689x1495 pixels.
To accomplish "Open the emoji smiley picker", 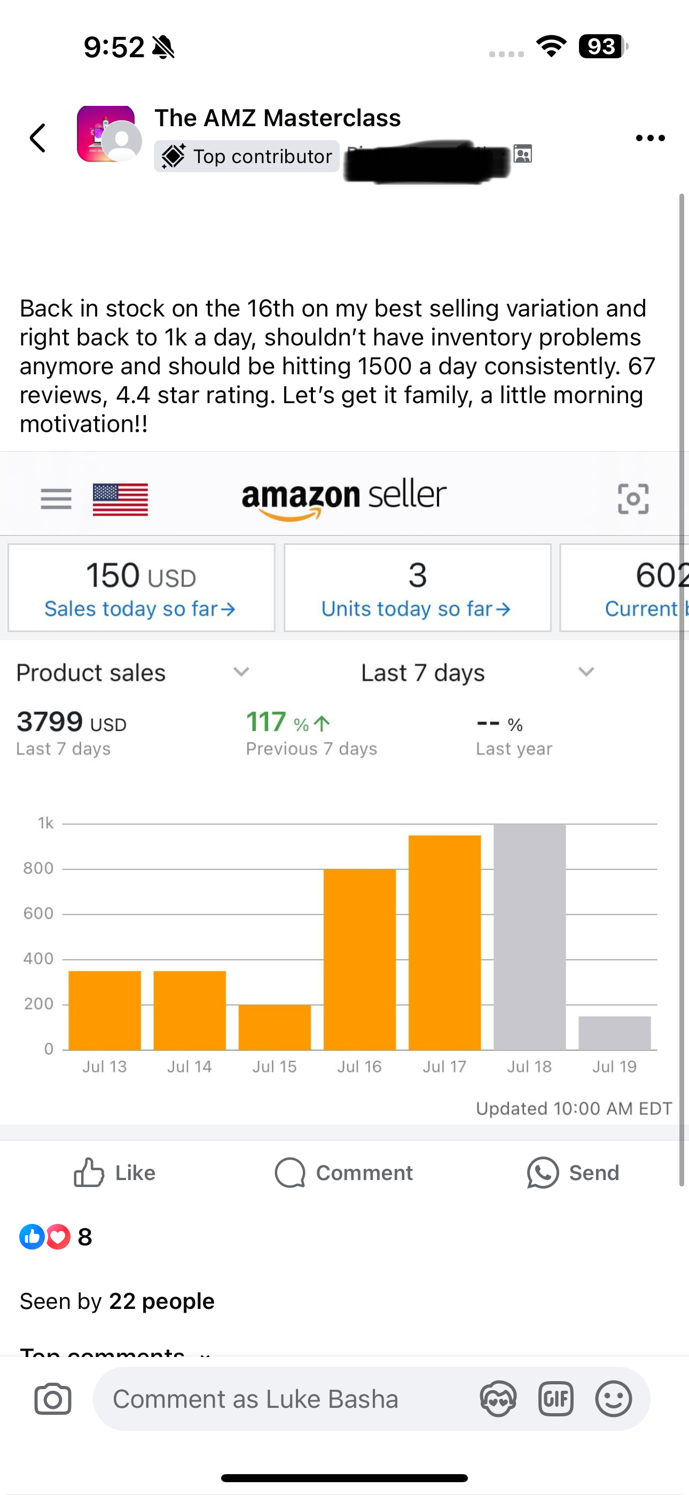I will (613, 1399).
